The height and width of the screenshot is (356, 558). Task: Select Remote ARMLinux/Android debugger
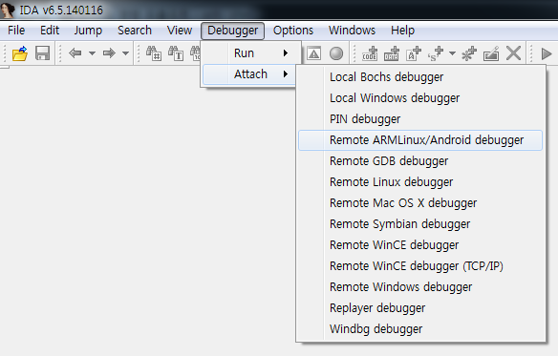[420, 140]
